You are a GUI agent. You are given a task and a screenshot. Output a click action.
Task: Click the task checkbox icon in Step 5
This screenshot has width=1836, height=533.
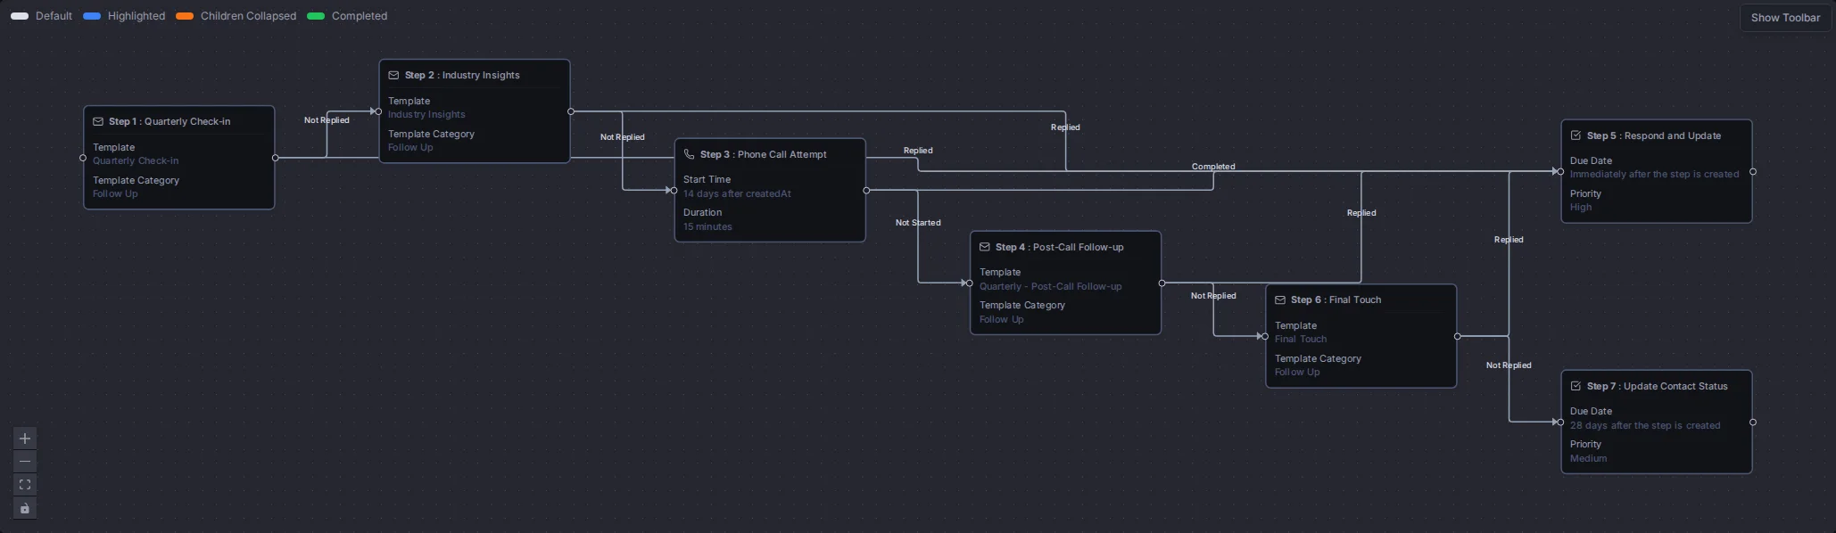pos(1575,135)
